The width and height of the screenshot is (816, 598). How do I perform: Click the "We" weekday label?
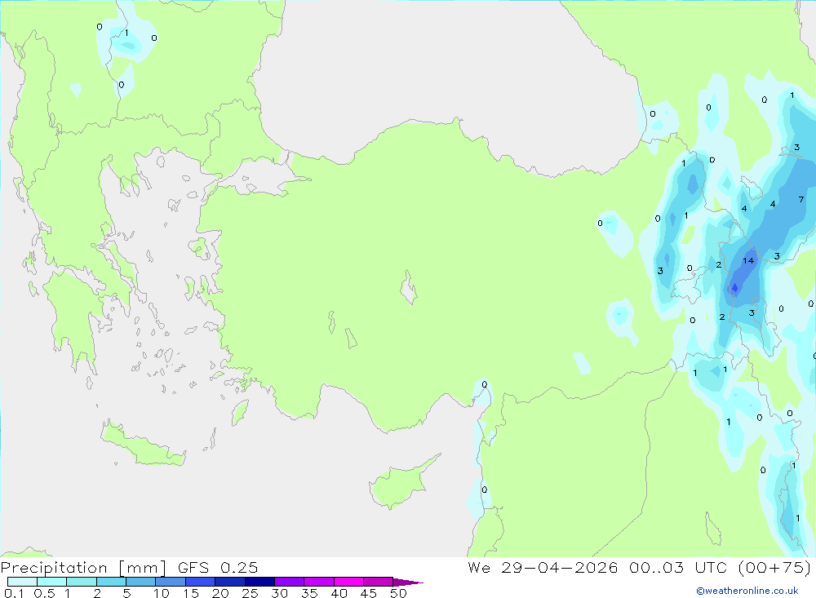(479, 568)
